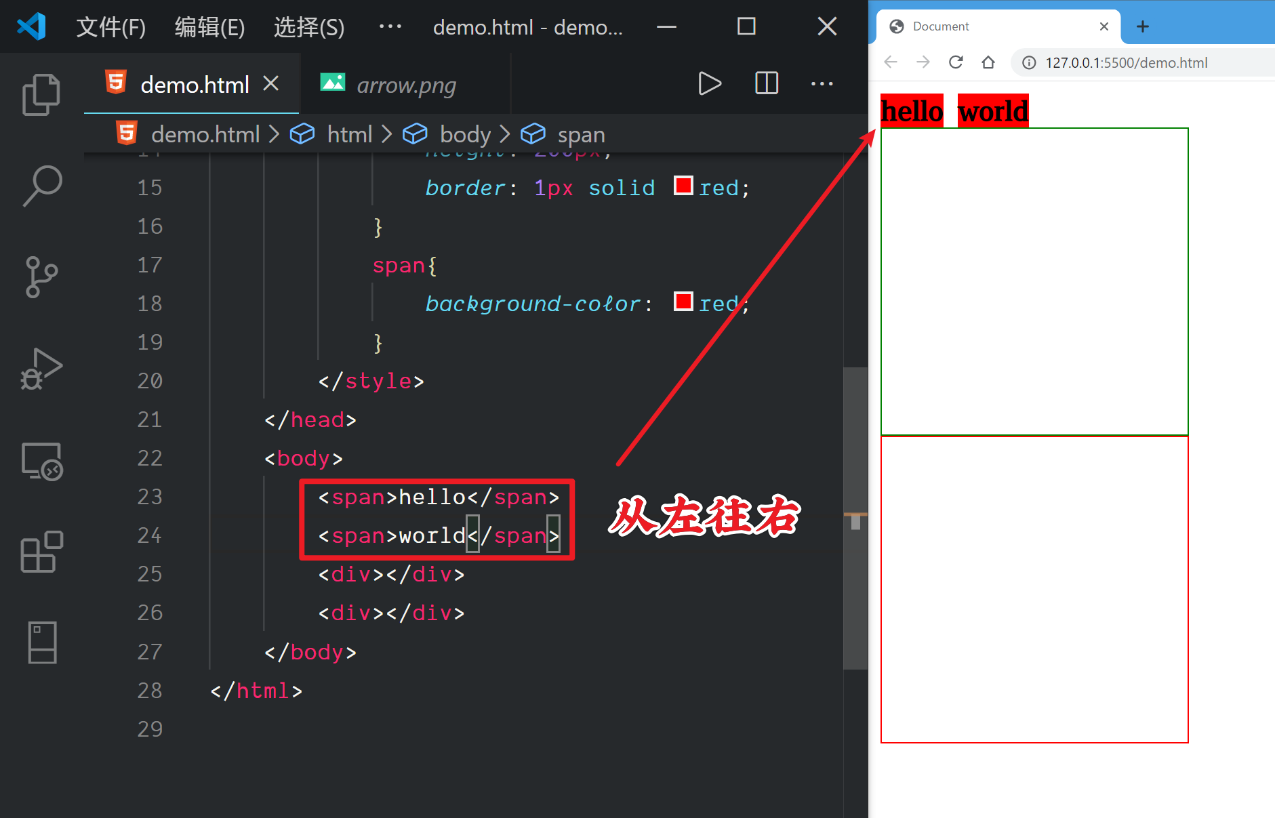This screenshot has width=1275, height=818.
Task: Click the world span code line
Action: pos(439,536)
